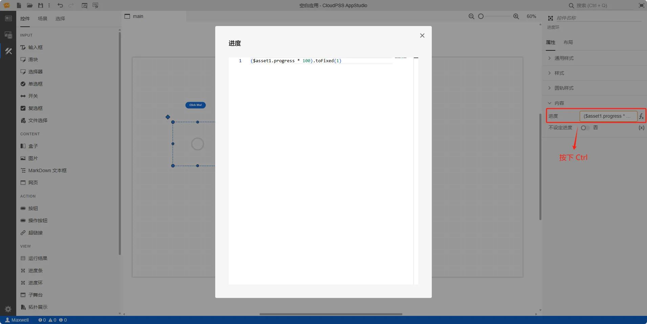Open settings gear in the sidebar
The height and width of the screenshot is (324, 647).
point(8,309)
